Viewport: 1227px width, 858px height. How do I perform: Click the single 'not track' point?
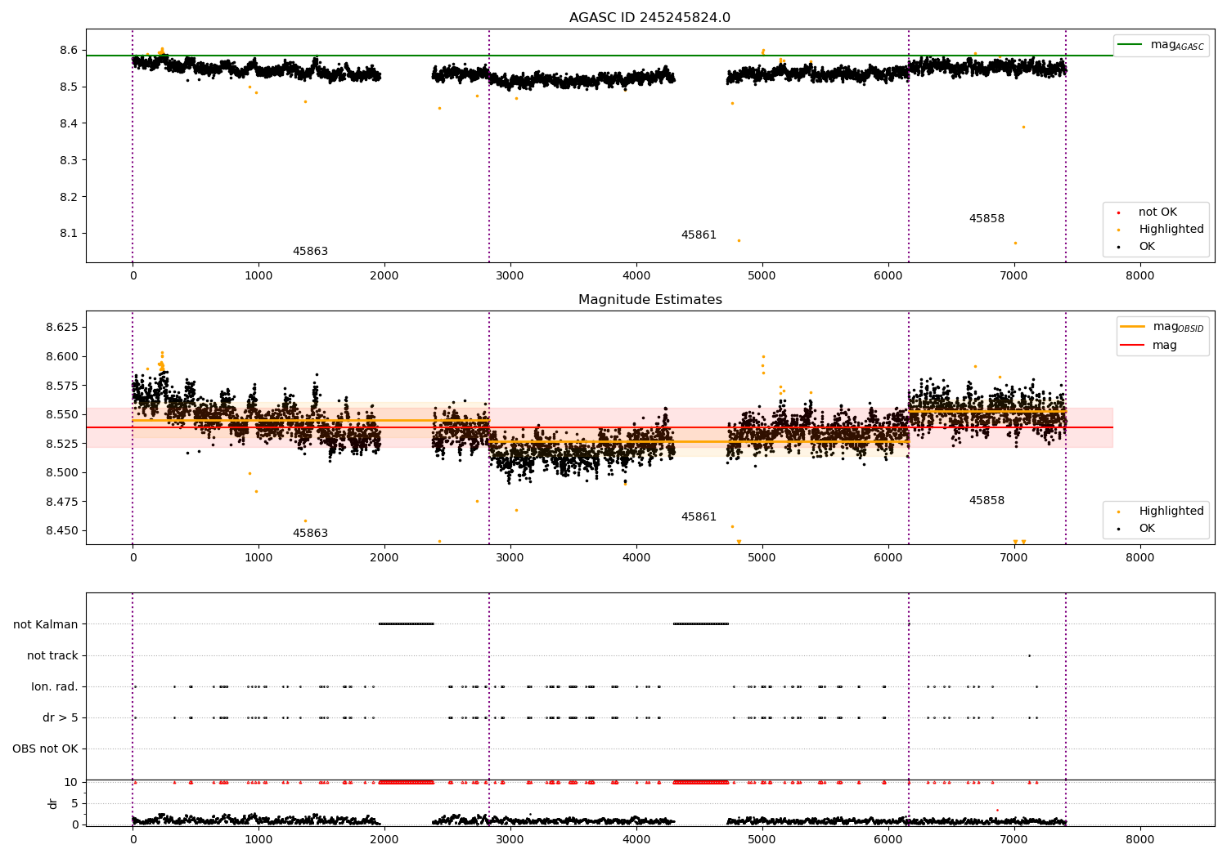[x=1029, y=655]
